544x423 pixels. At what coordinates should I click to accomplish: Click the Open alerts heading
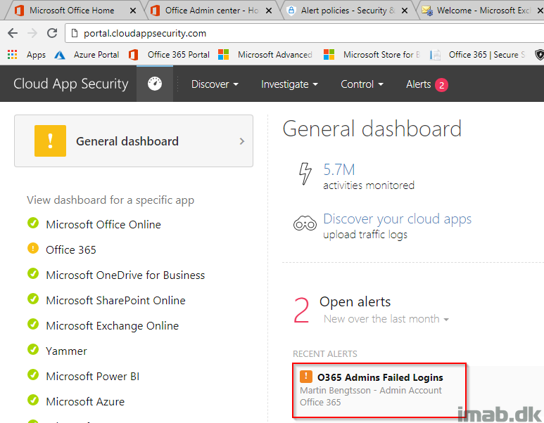(355, 301)
